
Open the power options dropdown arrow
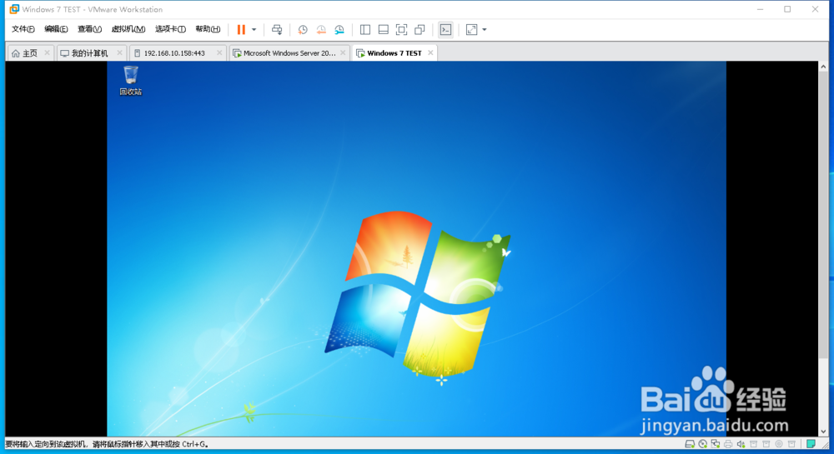click(x=254, y=30)
